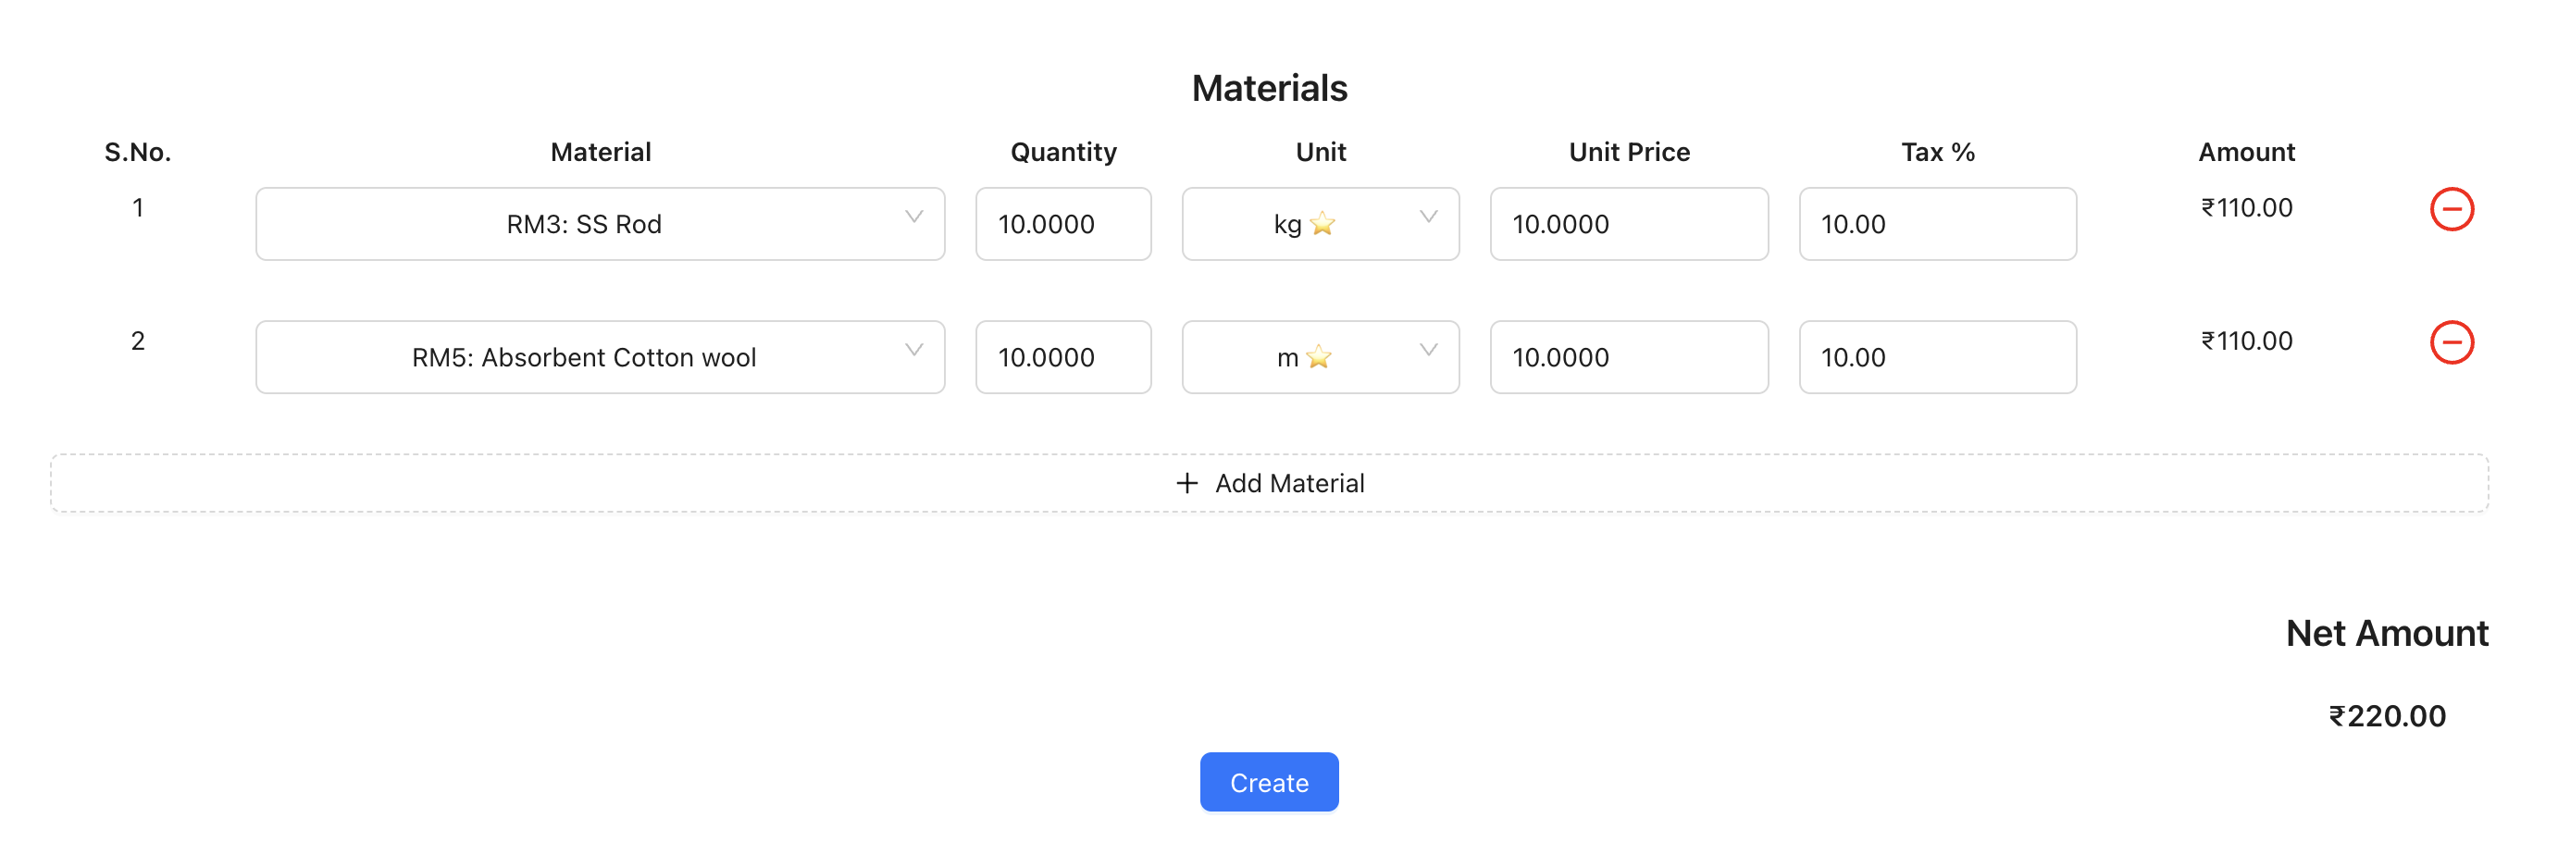Click the Create button
The image size is (2558, 855).
click(x=1268, y=783)
